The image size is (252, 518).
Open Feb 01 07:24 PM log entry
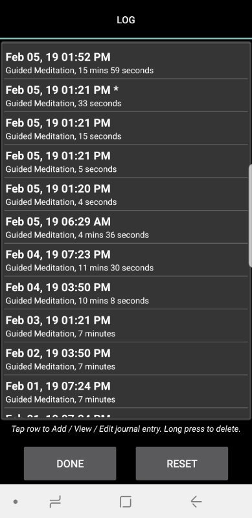coord(126,392)
